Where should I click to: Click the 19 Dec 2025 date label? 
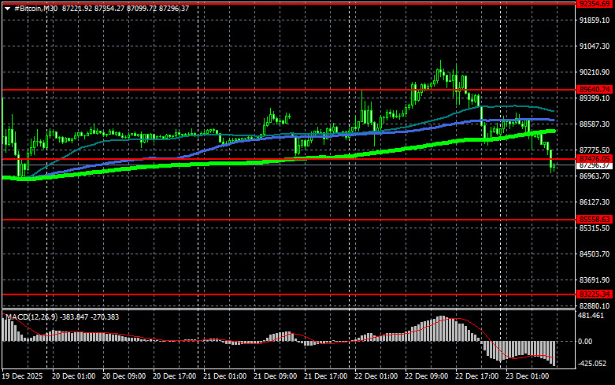(x=24, y=378)
